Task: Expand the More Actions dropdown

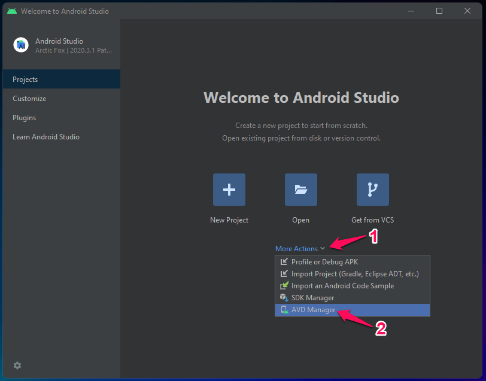Action: [x=300, y=248]
